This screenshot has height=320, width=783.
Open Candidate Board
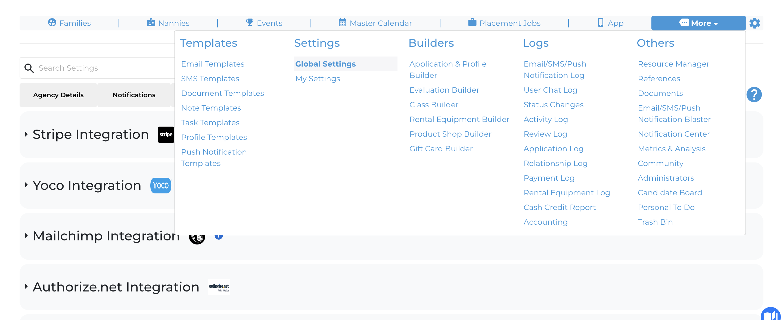(670, 193)
